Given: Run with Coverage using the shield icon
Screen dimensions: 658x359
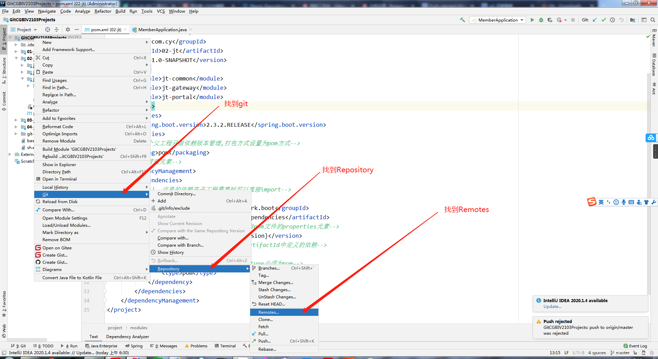Looking at the screenshot, I should (550, 20).
